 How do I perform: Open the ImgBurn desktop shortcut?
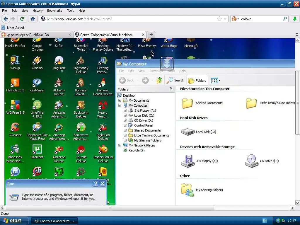[x=59, y=63]
